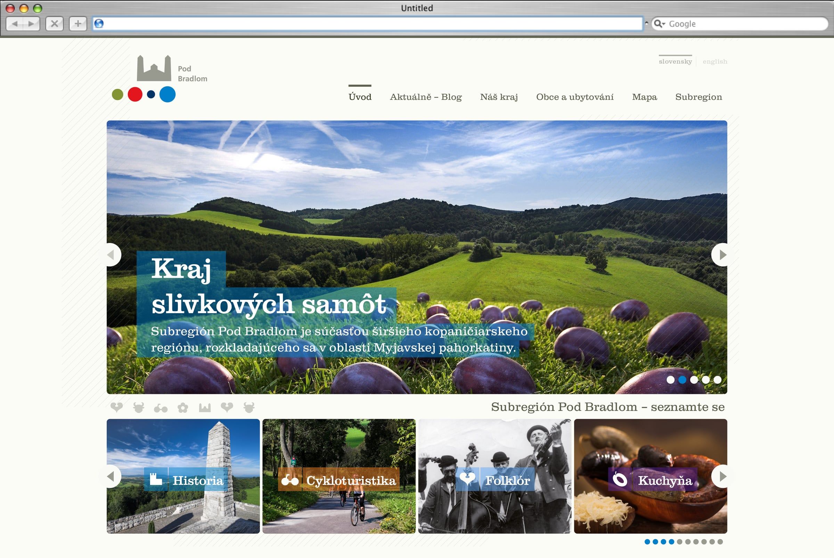Select the first hero slider dot
Image resolution: width=834 pixels, height=558 pixels.
pyautogui.click(x=671, y=380)
